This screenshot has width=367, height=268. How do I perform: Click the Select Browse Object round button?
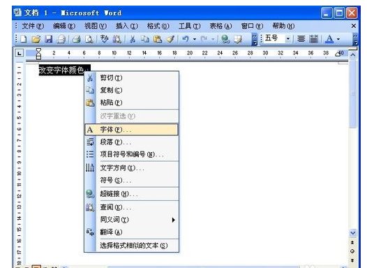pyautogui.click(x=353, y=251)
